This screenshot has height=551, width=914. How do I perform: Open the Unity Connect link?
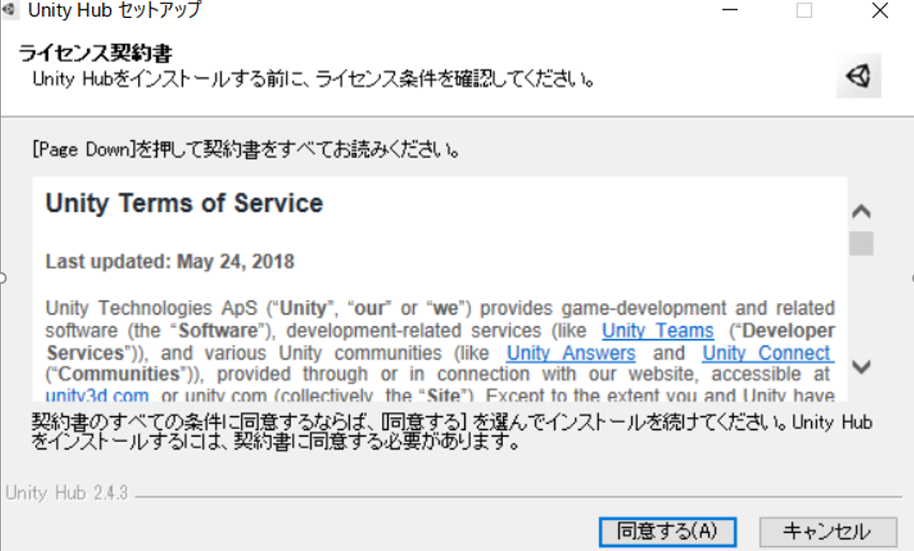[x=768, y=353]
